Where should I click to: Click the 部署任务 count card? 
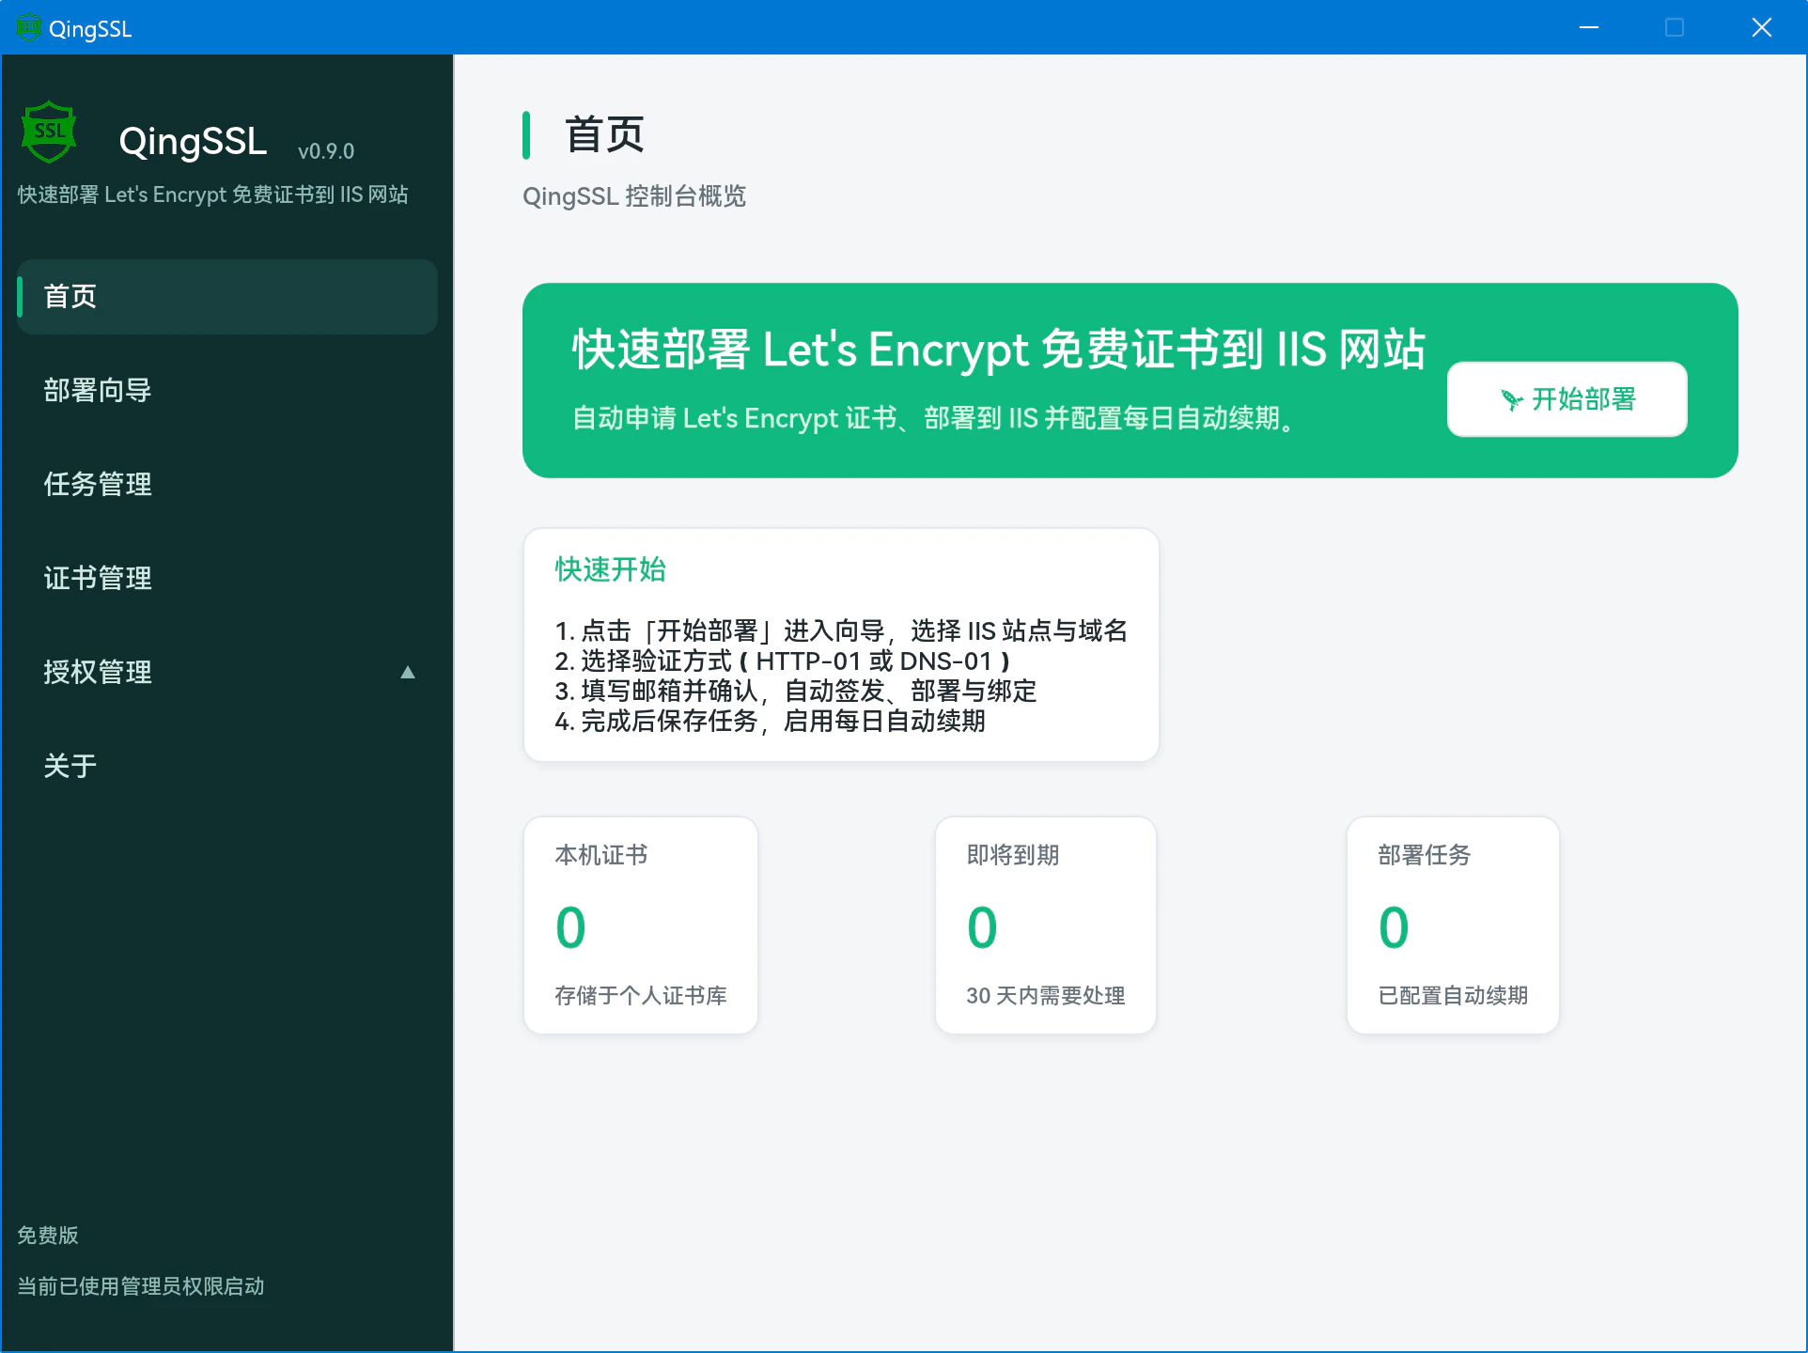pyautogui.click(x=1453, y=925)
